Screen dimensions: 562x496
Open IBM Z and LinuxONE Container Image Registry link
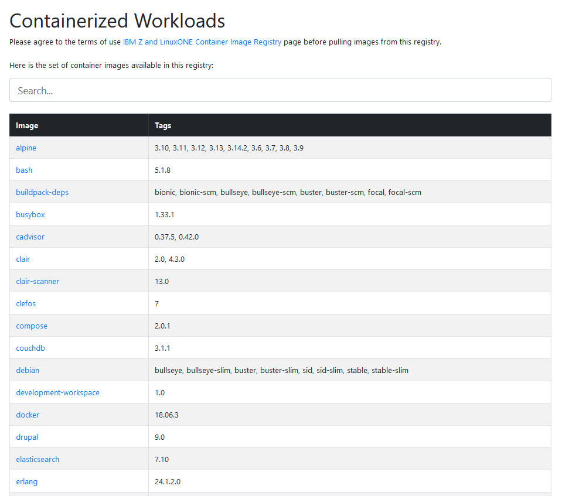coord(202,42)
